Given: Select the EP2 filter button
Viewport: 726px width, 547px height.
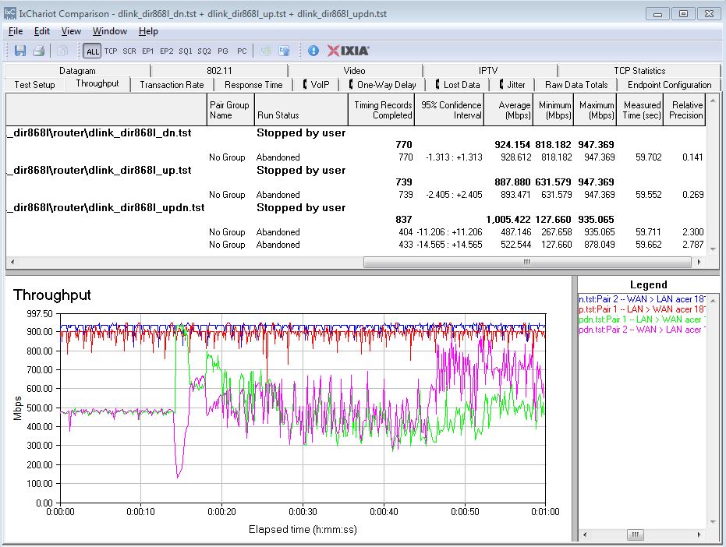Looking at the screenshot, I should coord(166,51).
